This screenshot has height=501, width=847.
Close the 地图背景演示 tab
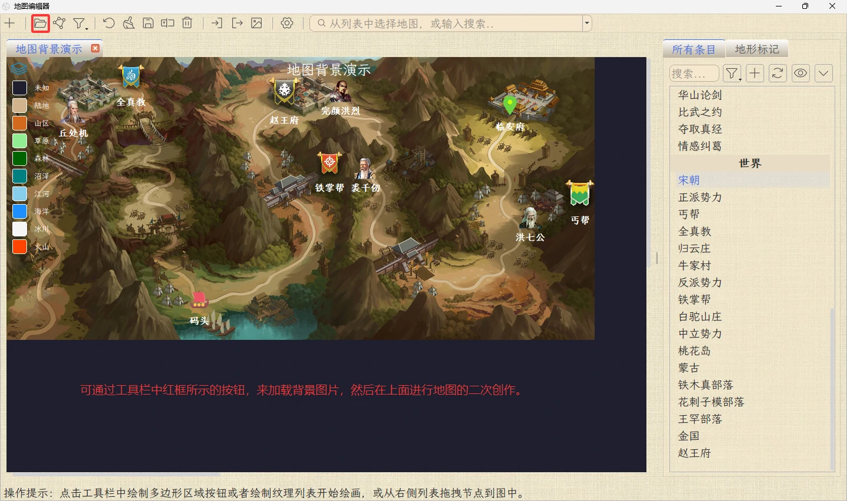(95, 48)
